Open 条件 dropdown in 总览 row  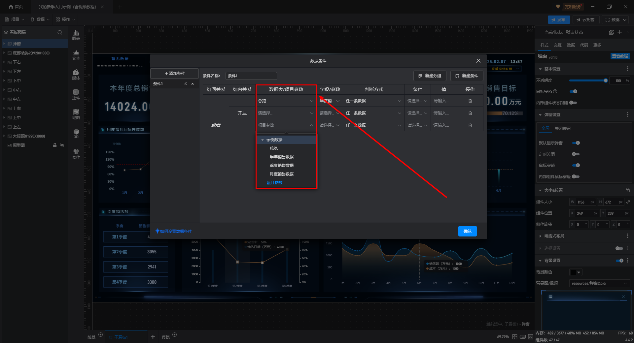417,101
